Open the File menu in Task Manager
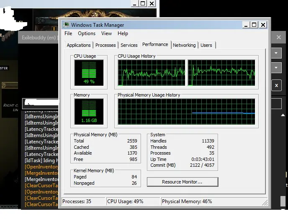Image resolution: width=288 pixels, height=219 pixels. (x=68, y=33)
